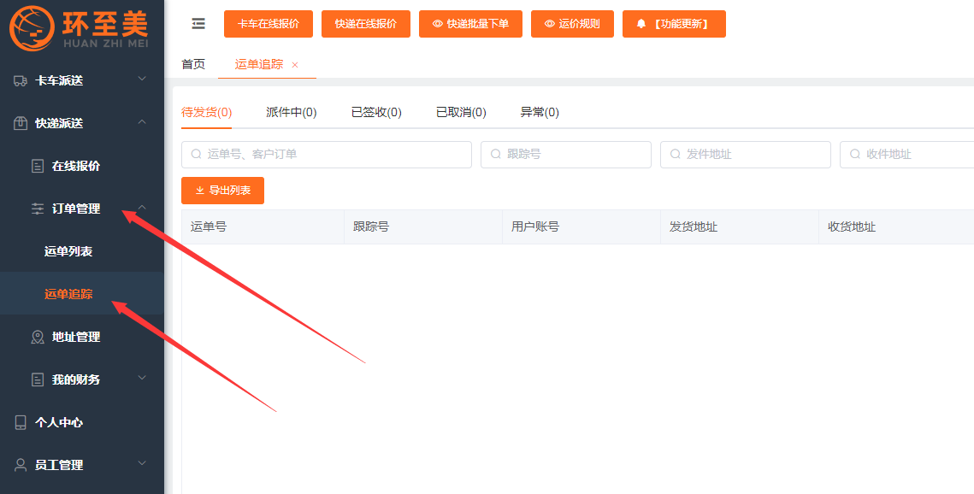The image size is (974, 494).
Task: Click the truck icon beside 卡车派送
Action: click(x=21, y=80)
